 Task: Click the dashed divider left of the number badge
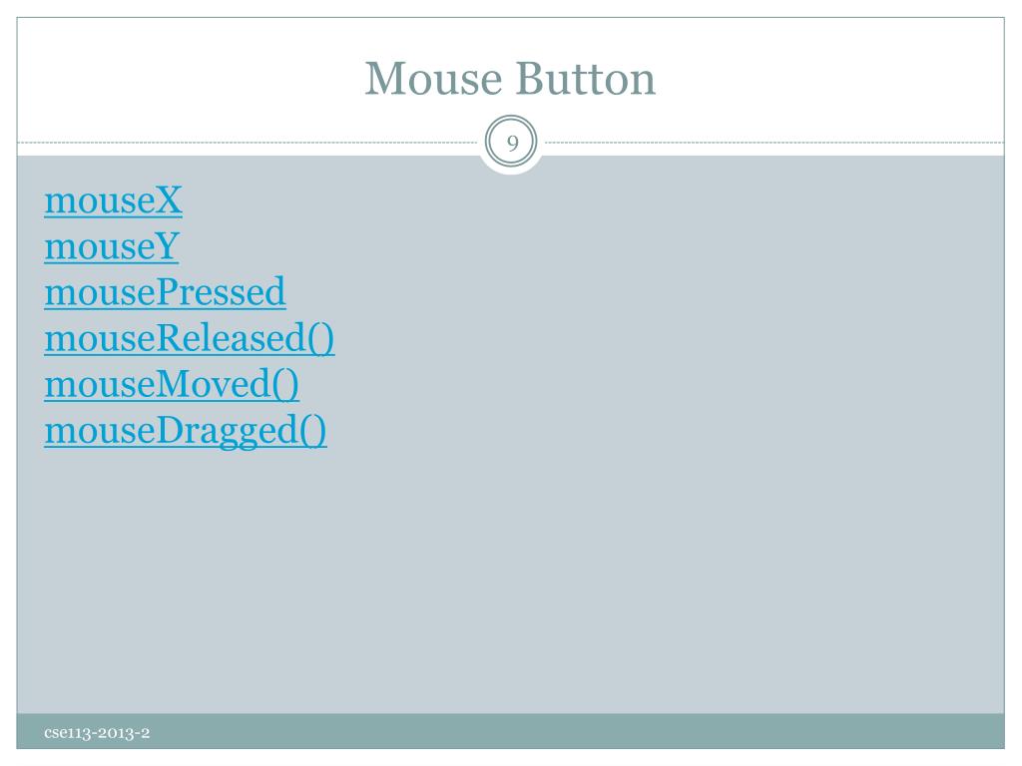[248, 142]
